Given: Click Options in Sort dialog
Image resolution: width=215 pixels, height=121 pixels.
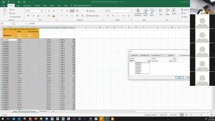Looking at the screenshot, I should point(171,55).
